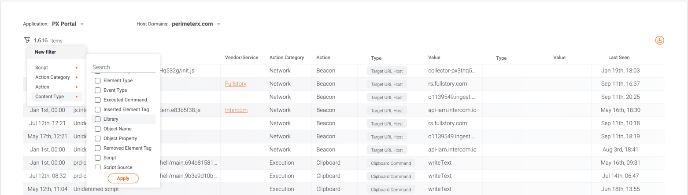The height and width of the screenshot is (195, 688).
Task: Click the Clipboard Command type tag
Action: pyautogui.click(x=391, y=163)
